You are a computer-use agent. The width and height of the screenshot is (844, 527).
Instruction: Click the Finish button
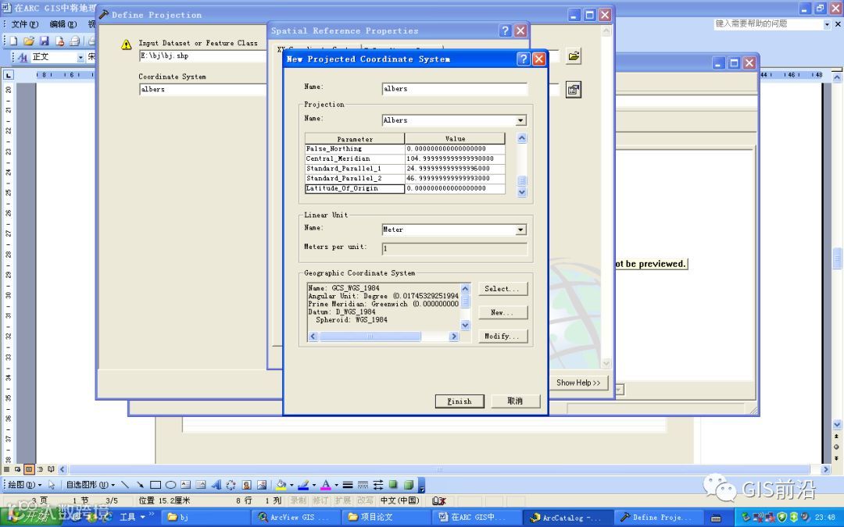(x=460, y=401)
